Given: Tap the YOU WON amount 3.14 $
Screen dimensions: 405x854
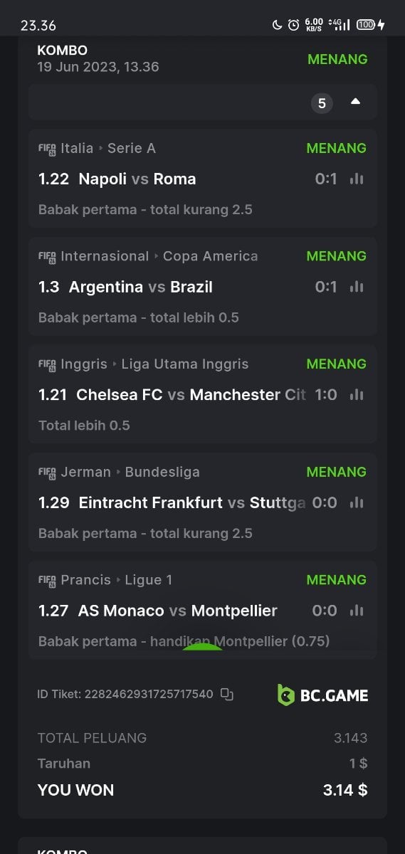Looking at the screenshot, I should (x=345, y=790).
